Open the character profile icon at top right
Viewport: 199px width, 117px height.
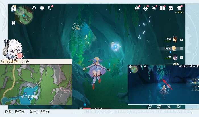pos(179,8)
